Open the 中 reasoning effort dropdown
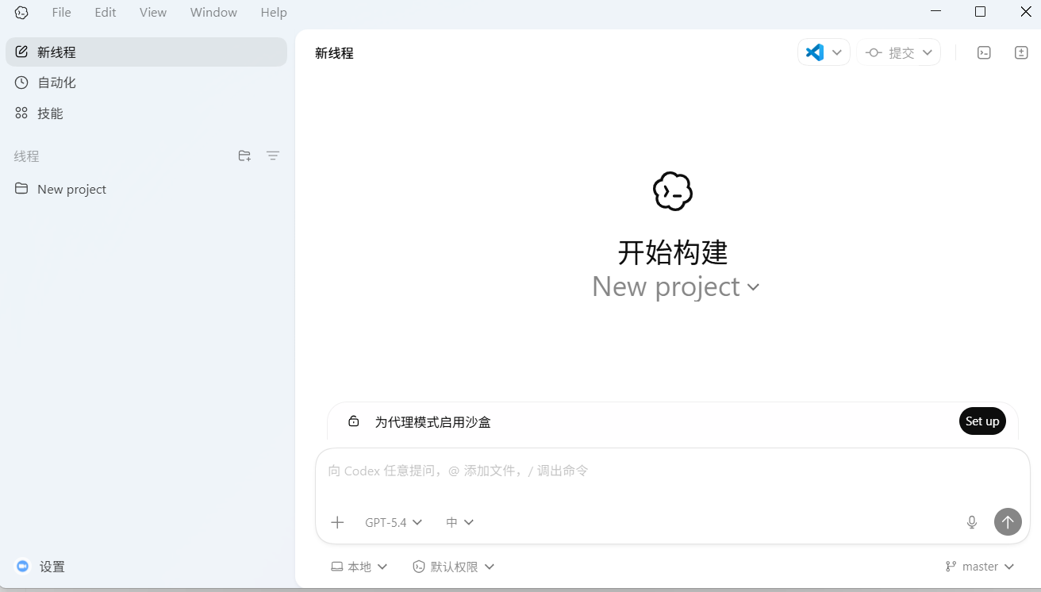The width and height of the screenshot is (1041, 592). pos(459,522)
